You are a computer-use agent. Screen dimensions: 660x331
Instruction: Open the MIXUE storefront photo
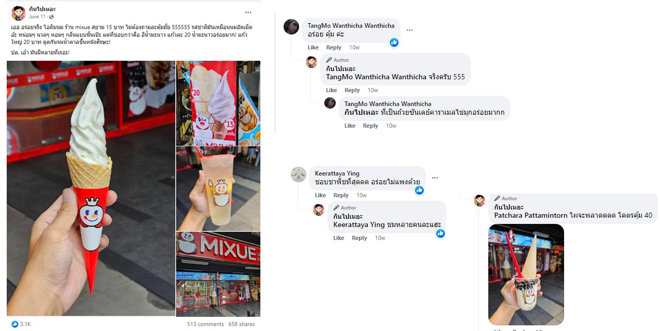pyautogui.click(x=218, y=274)
